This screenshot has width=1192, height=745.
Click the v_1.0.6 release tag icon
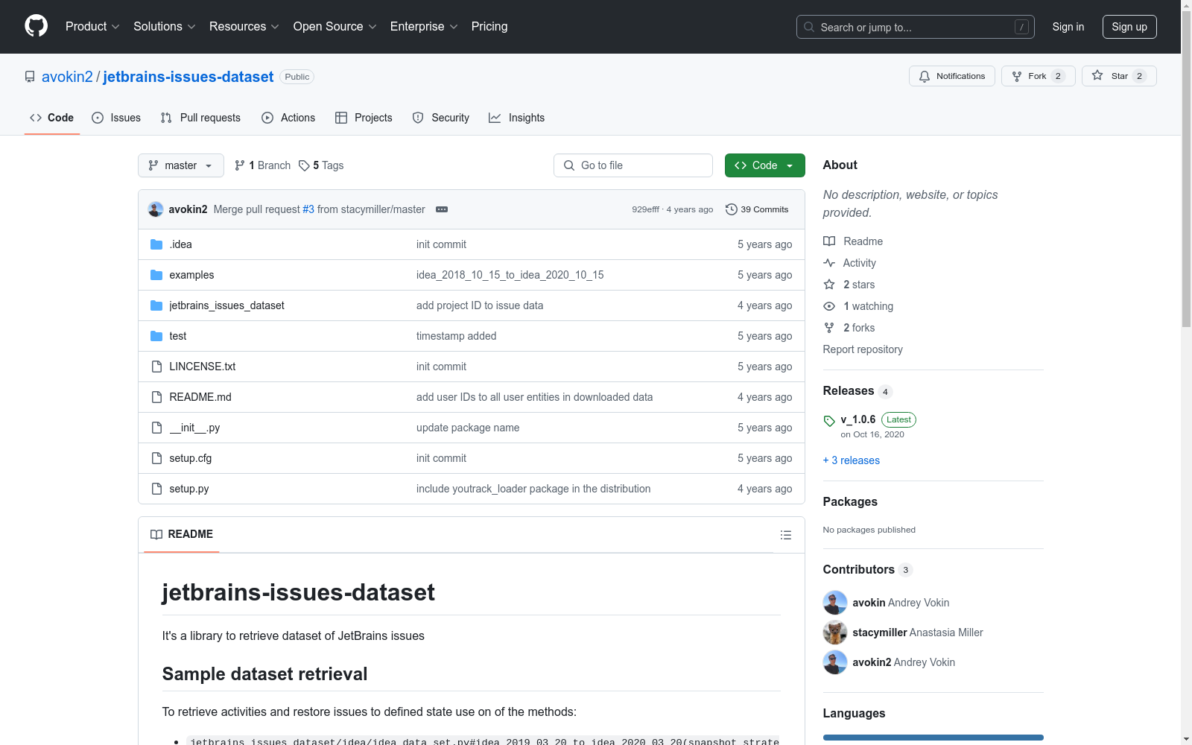829,421
